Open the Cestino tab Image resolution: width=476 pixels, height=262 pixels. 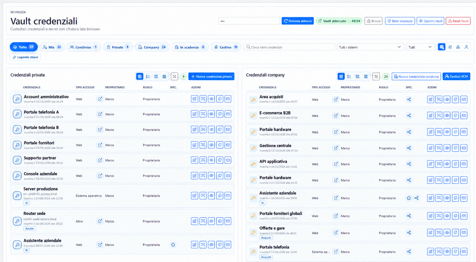(x=226, y=47)
